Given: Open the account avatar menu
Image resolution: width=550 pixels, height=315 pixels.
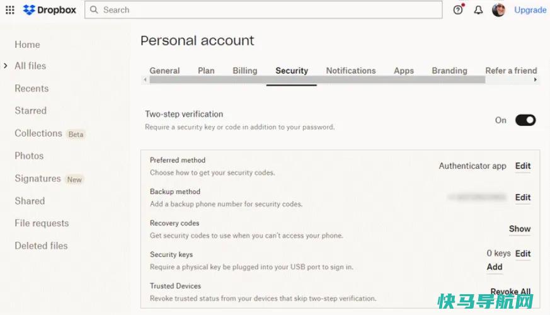Looking at the screenshot, I should (498, 10).
